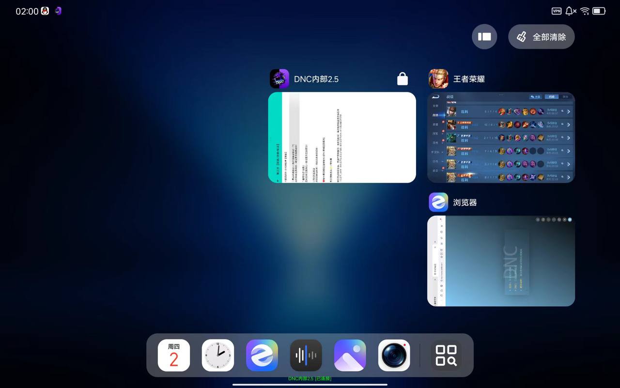Viewport: 620px width, 388px height.
Task: Tap the 浏览器 app icon above its card
Action: click(x=438, y=202)
